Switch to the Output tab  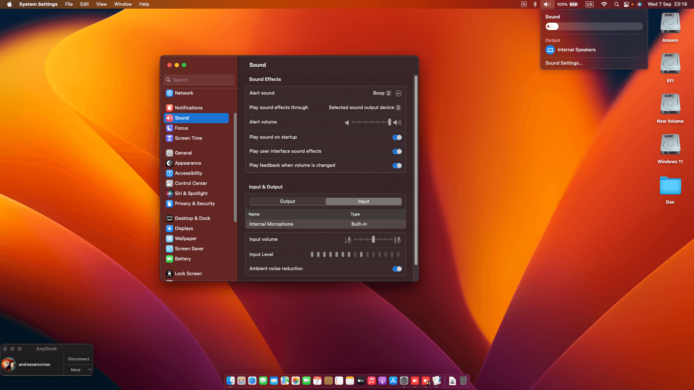tap(287, 201)
